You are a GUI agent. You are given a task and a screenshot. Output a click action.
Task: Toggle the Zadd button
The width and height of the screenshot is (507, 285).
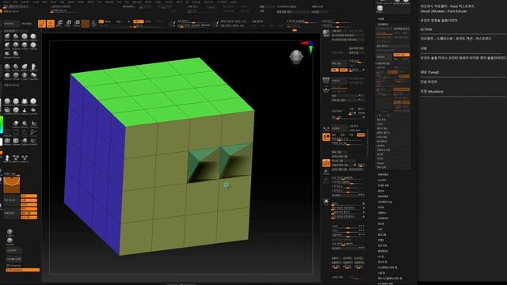(x=139, y=21)
